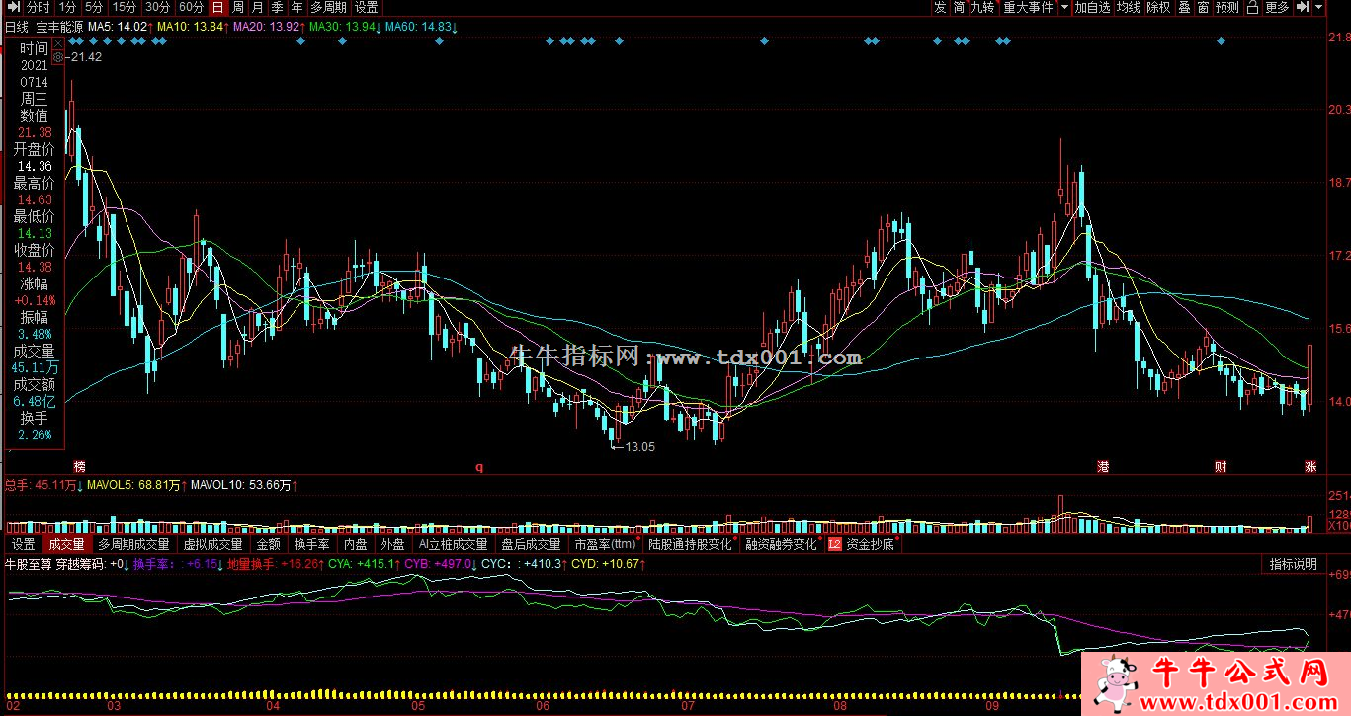This screenshot has height=716, width=1351.
Task: Click the 宝丰能源 stock name
Action: (59, 27)
